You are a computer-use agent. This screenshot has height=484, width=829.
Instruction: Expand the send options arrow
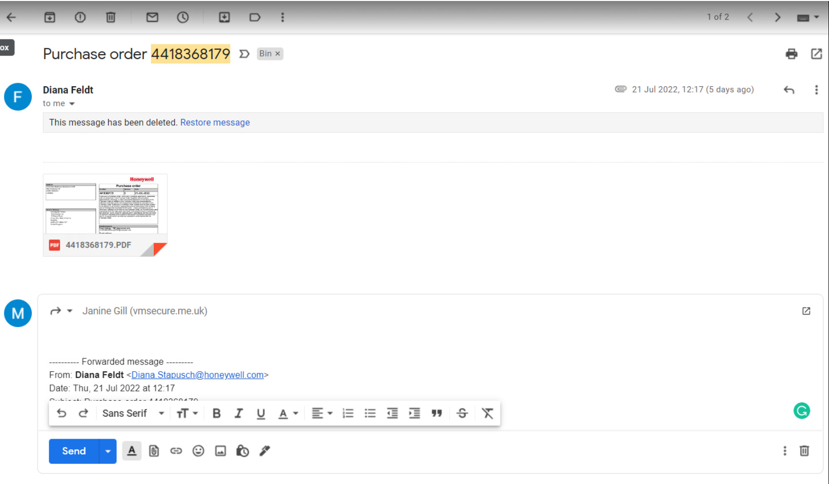click(108, 451)
